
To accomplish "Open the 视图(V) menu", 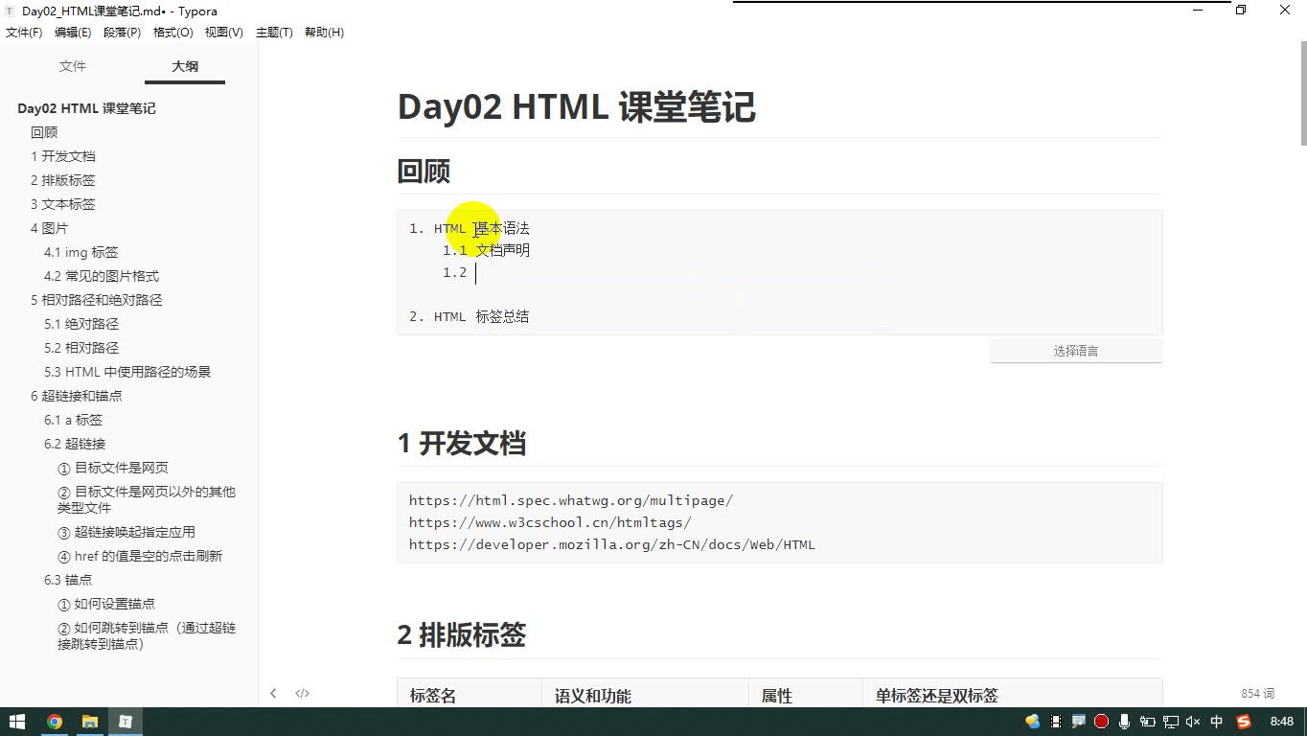I will [x=224, y=33].
